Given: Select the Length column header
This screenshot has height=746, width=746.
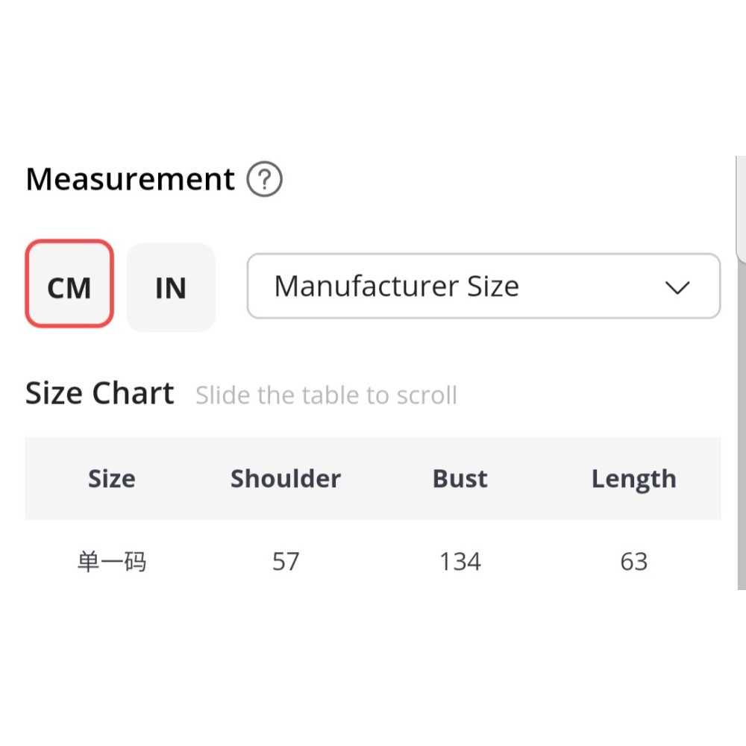Looking at the screenshot, I should (x=633, y=478).
